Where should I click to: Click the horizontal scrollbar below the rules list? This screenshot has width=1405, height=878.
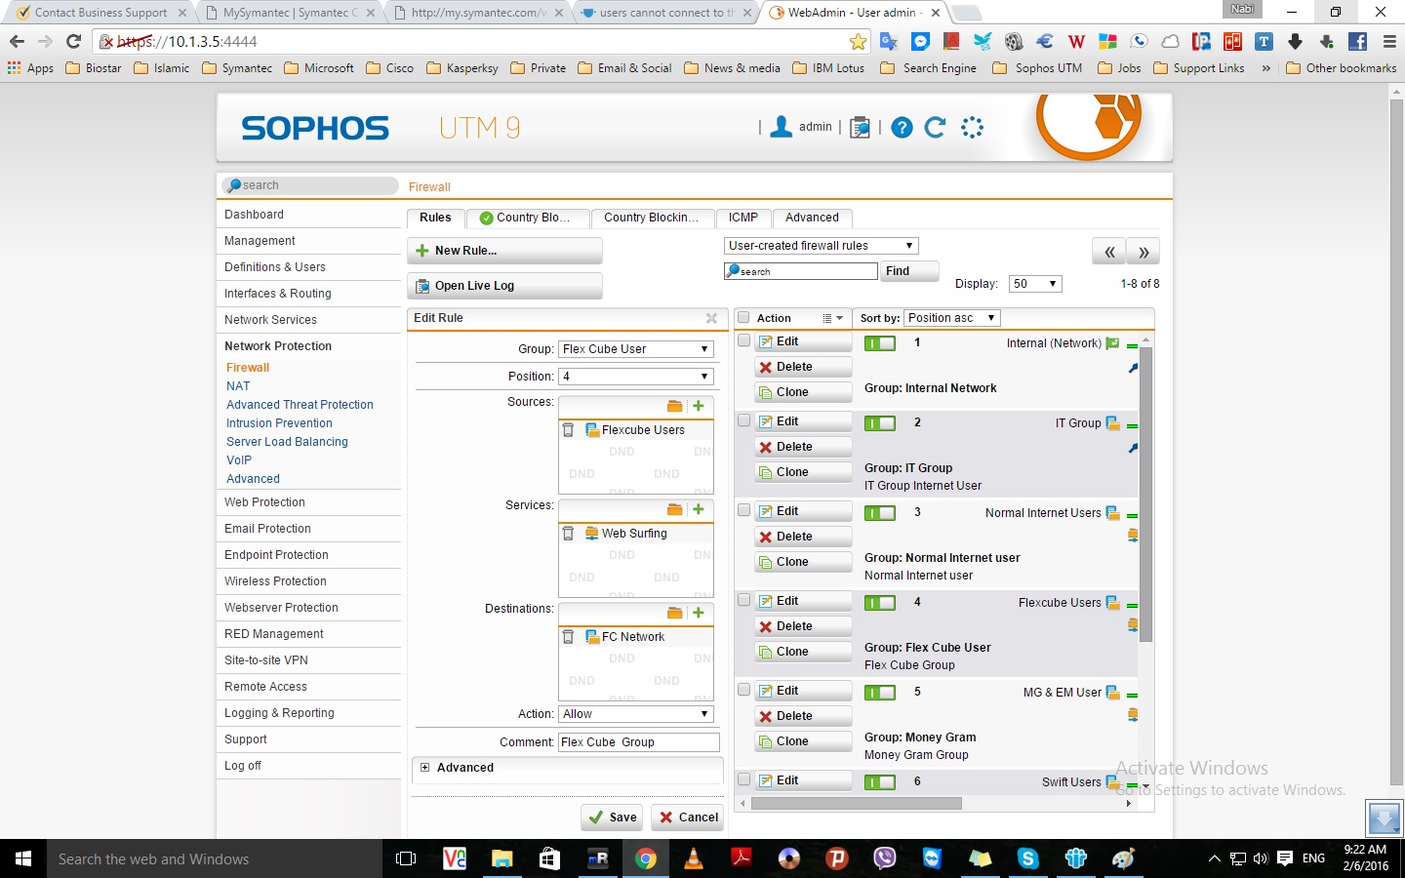point(856,804)
